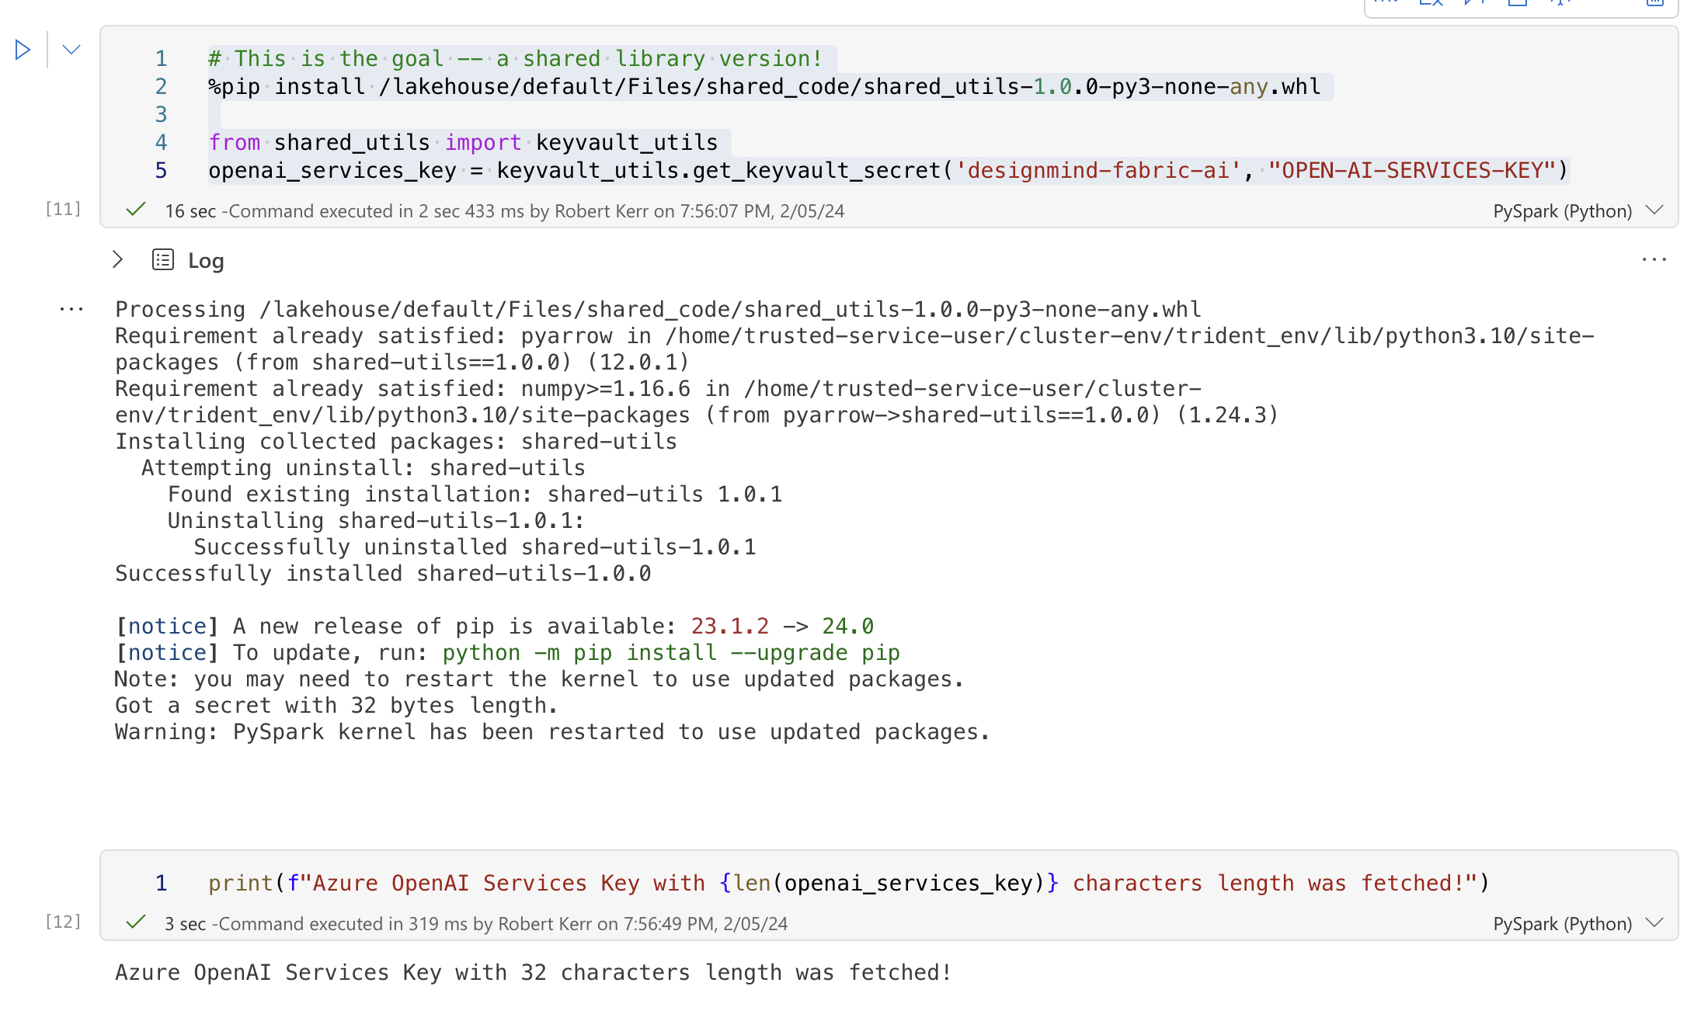The image size is (1701, 1014).
Task: Click green success checkmark on the 16 sec cell
Action: click(x=136, y=210)
